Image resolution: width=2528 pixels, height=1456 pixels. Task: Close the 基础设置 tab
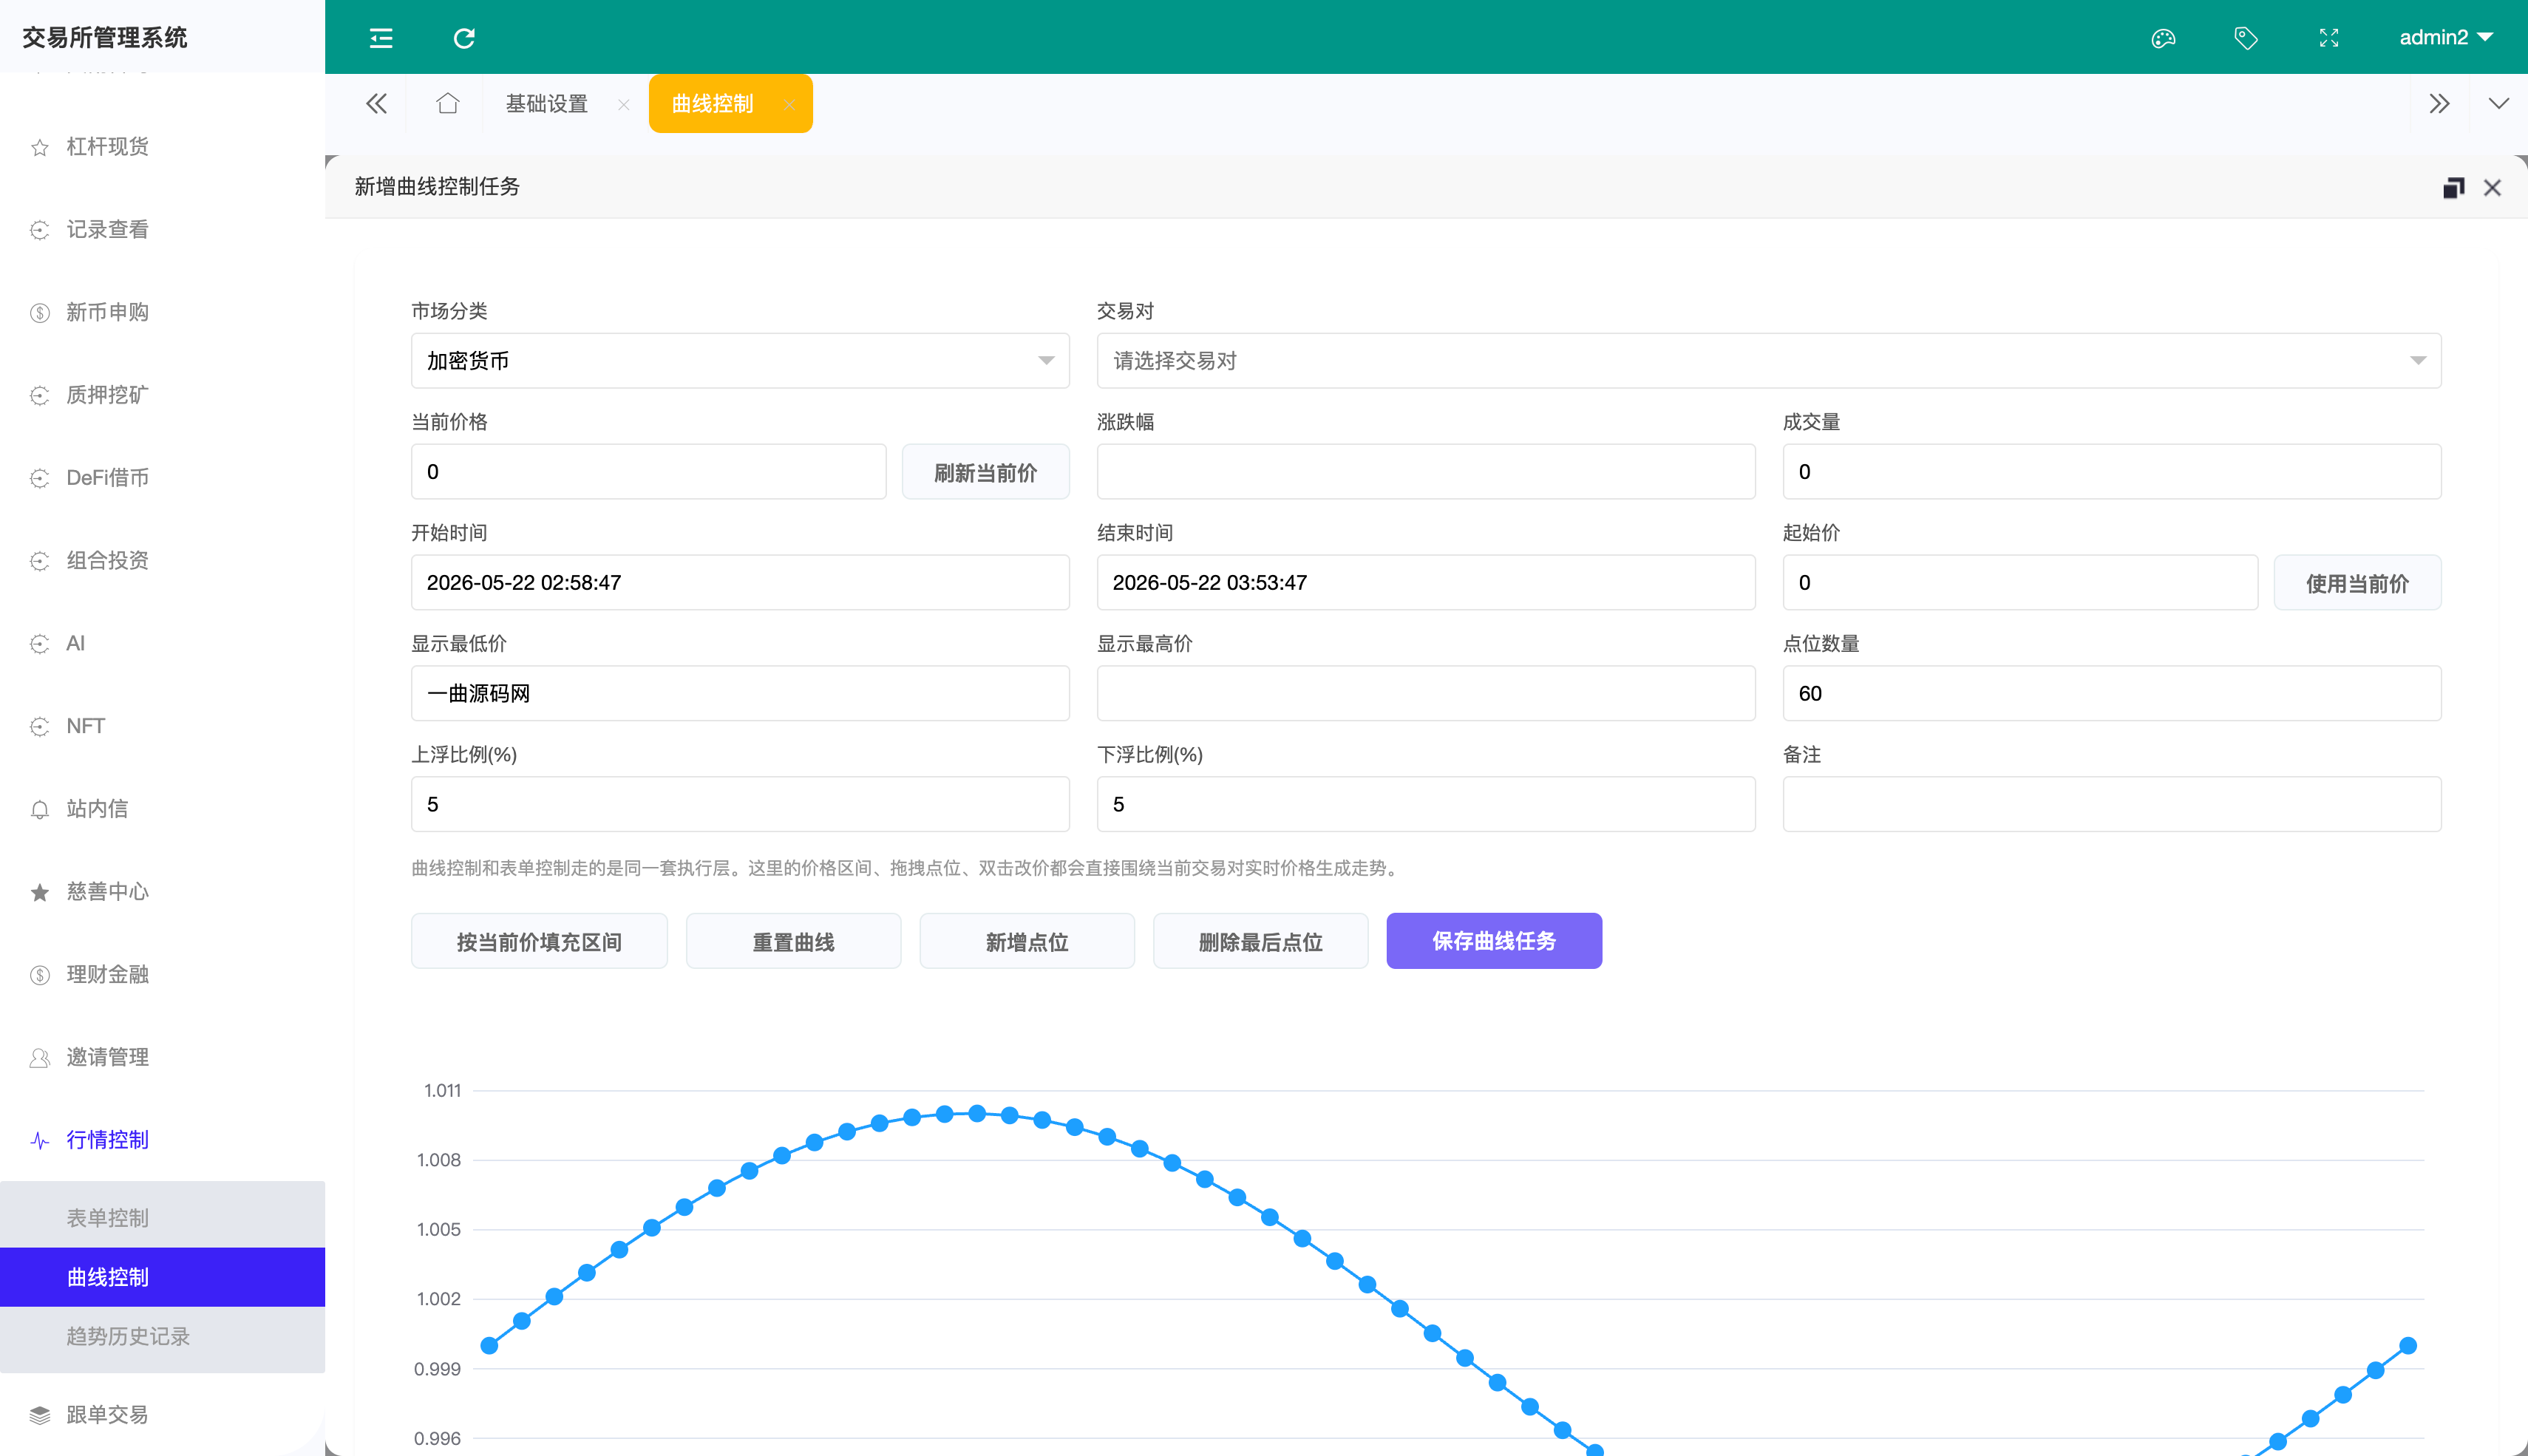coord(623,104)
